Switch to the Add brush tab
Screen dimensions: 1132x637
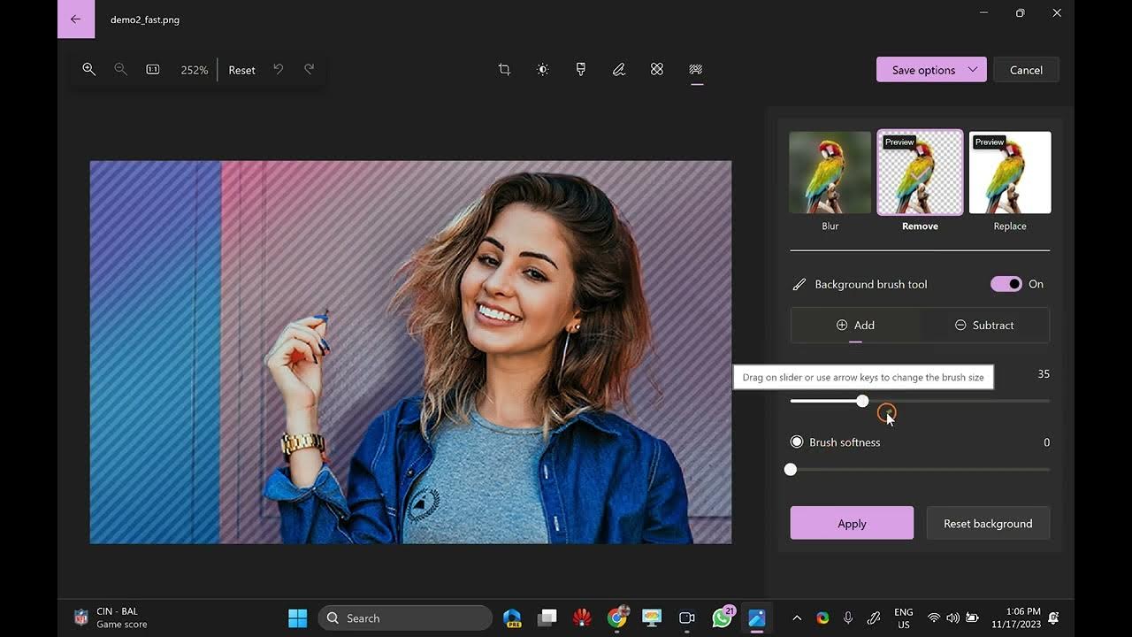click(x=855, y=326)
